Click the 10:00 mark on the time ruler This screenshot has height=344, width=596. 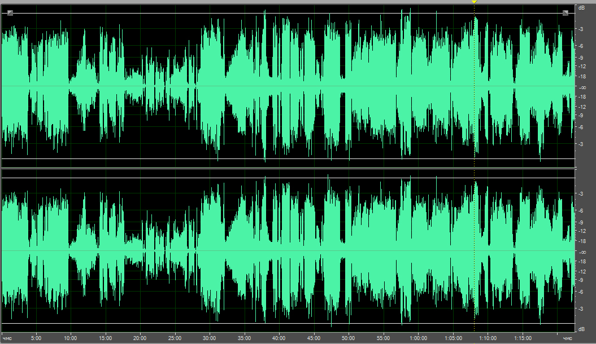[70, 338]
